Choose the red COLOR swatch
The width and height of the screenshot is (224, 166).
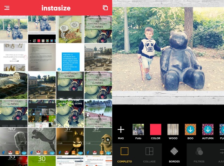[x=156, y=129]
